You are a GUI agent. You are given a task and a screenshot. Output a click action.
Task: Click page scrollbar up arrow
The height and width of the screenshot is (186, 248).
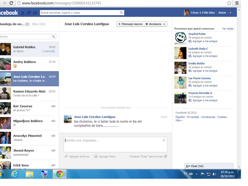(x=239, y=10)
